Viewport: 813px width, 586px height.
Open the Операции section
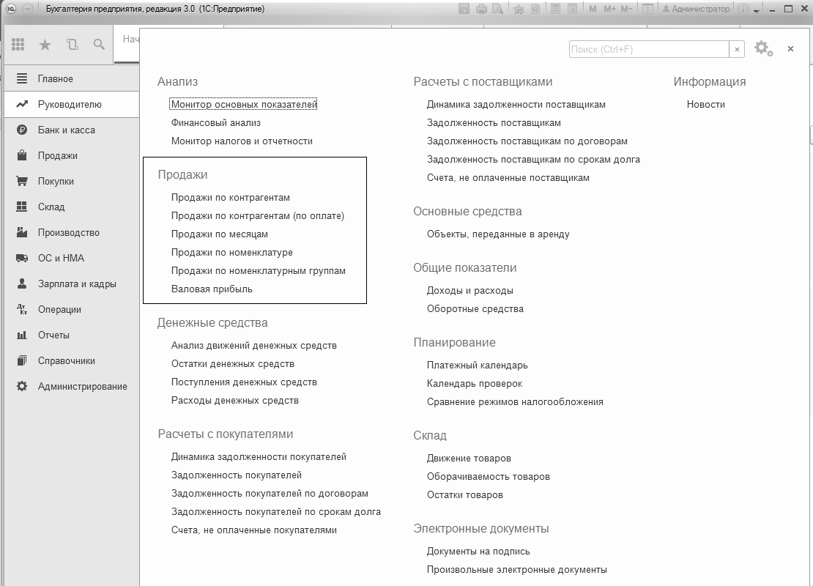[x=72, y=310]
